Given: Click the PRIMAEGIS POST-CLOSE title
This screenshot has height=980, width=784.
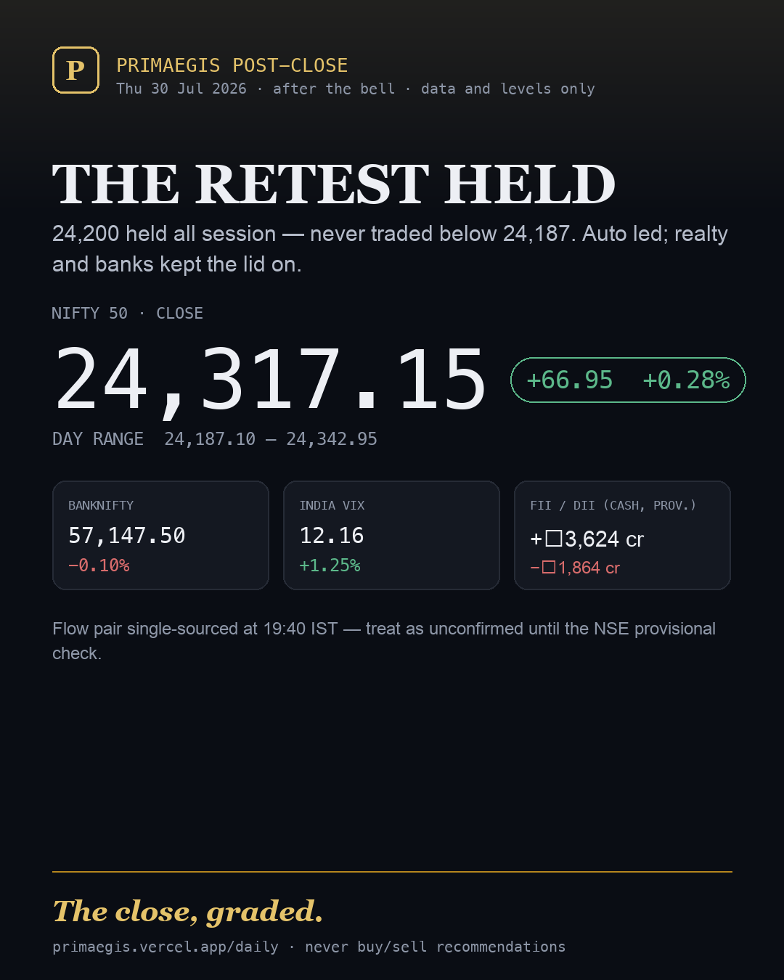Looking at the screenshot, I should (x=232, y=65).
